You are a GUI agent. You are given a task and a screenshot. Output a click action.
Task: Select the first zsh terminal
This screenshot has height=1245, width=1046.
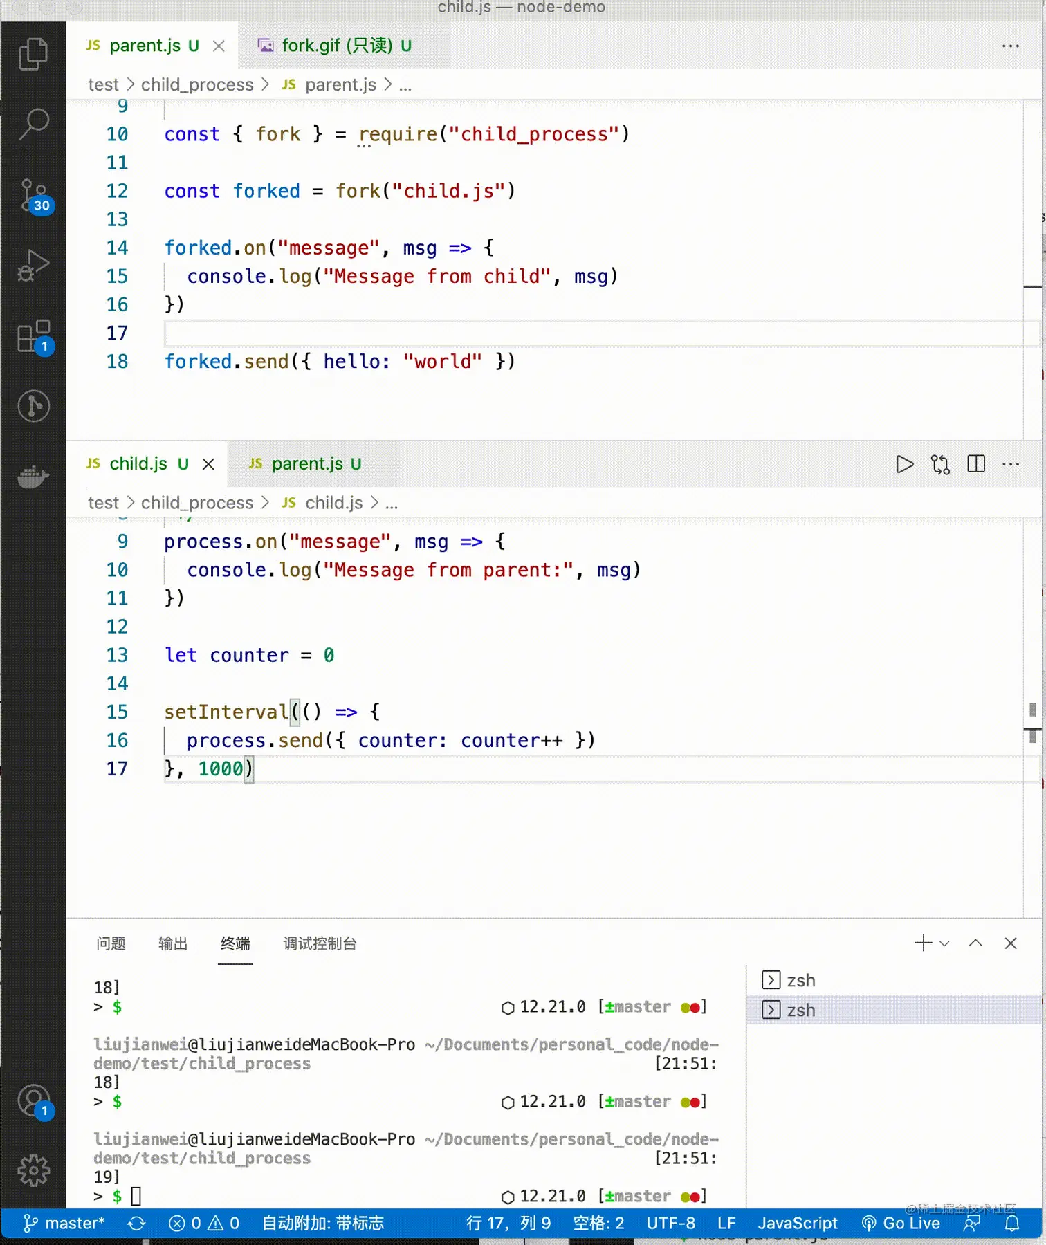[x=894, y=980]
